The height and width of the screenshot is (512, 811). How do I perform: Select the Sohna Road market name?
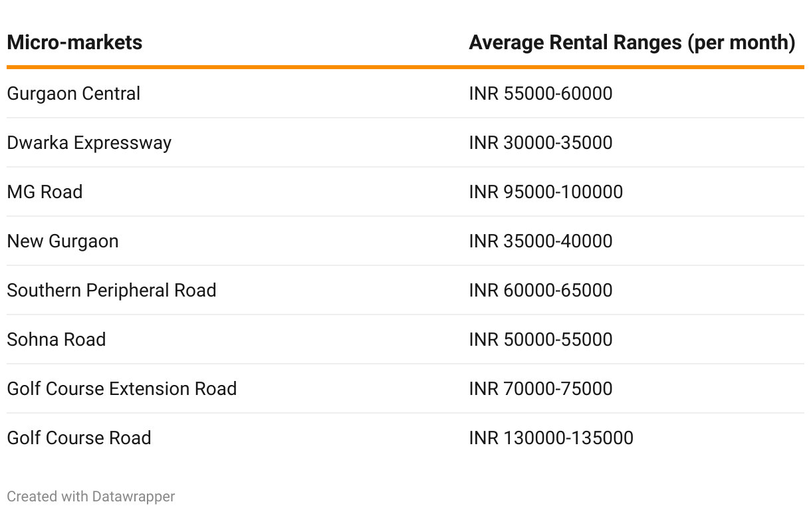(x=57, y=340)
